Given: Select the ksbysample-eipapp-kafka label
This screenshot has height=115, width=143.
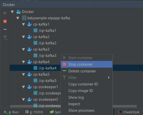Looking at the screenshot, I should point(49,18).
